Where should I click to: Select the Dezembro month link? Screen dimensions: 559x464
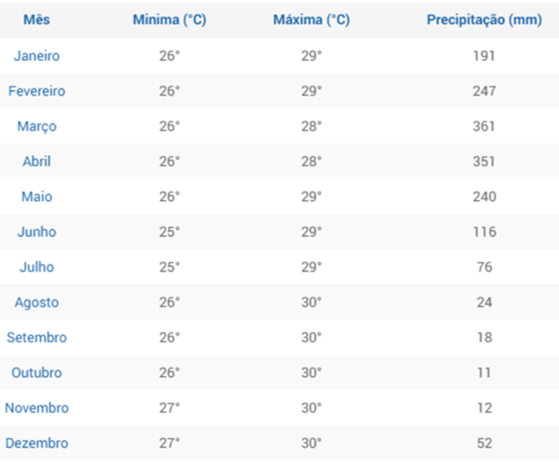(x=37, y=443)
